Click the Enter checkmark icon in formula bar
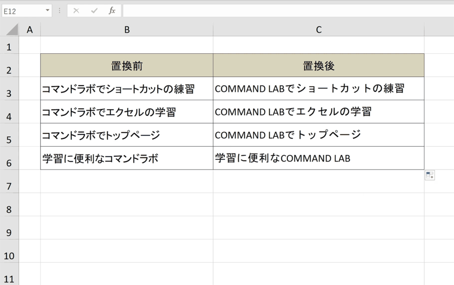454x285 pixels. [x=94, y=11]
